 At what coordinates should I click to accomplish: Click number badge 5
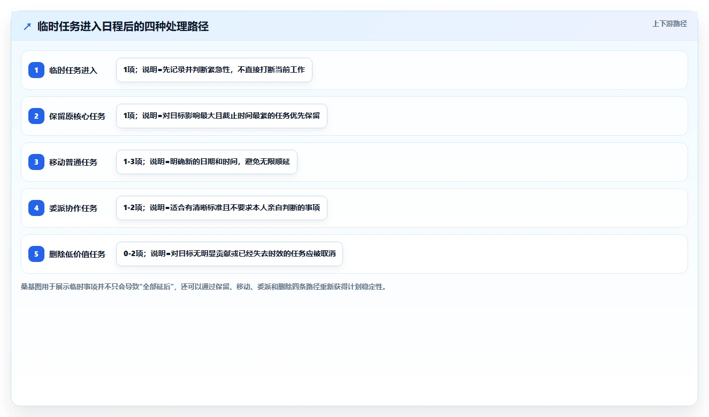click(36, 254)
